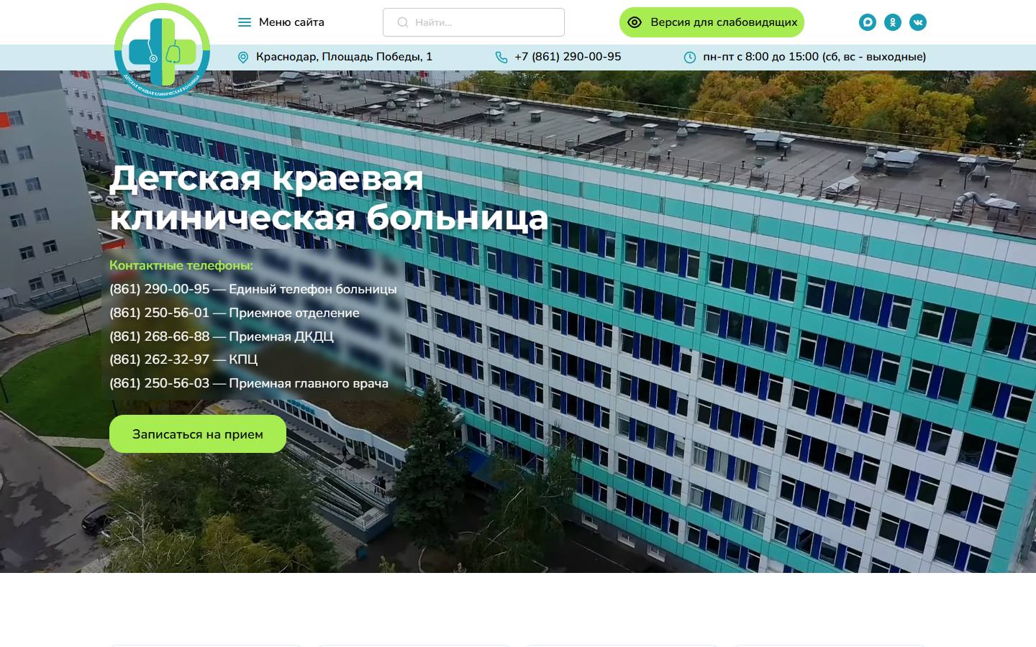Call the header number +7 (861) 290-00-95
This screenshot has width=1036, height=647.
point(568,57)
